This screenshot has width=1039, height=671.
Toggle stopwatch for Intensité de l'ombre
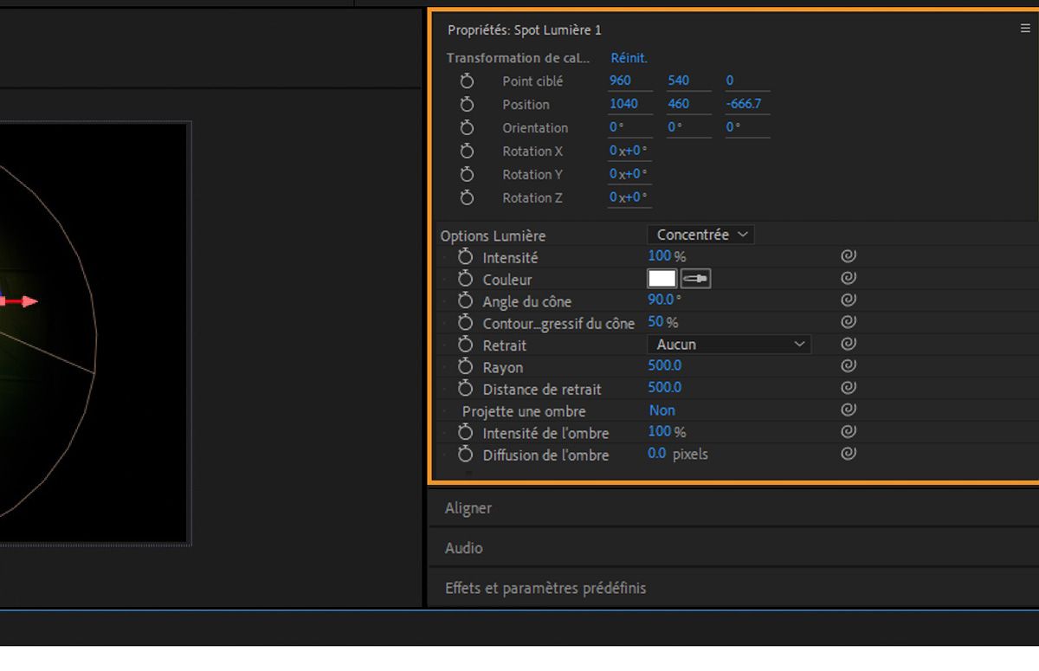[x=466, y=433]
